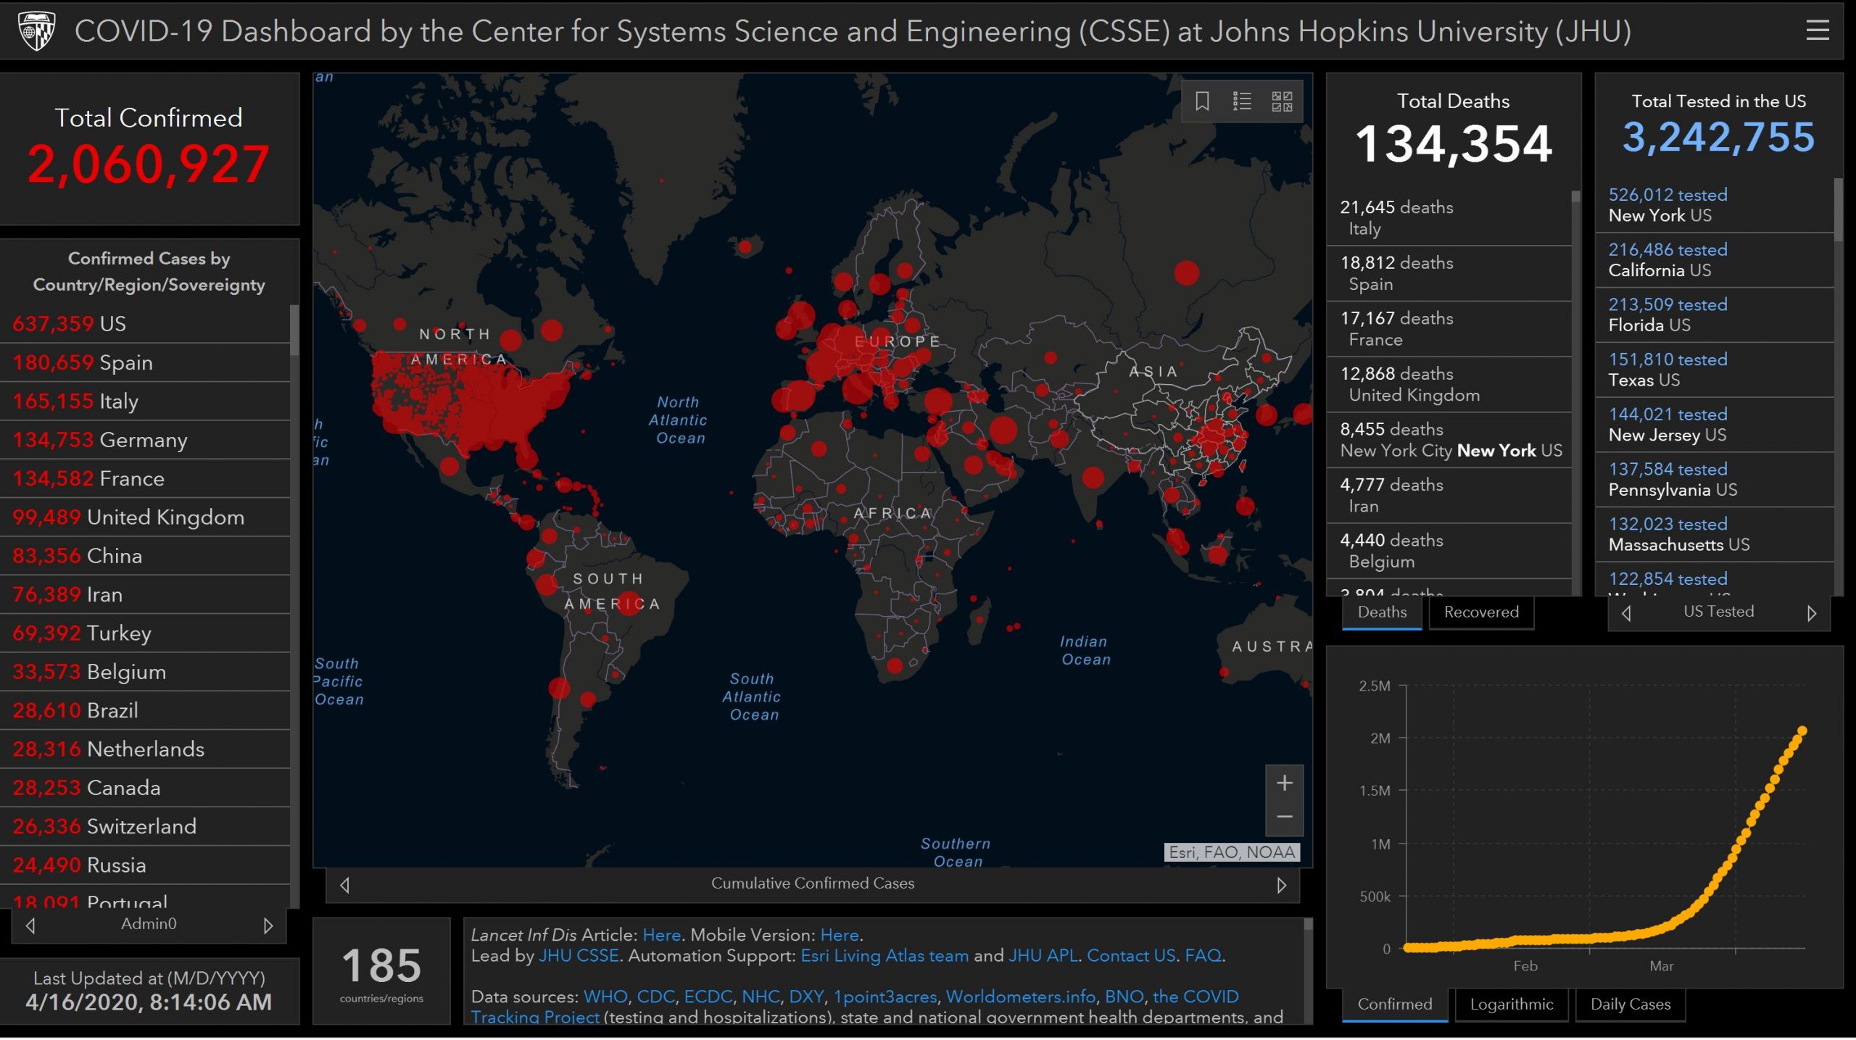1856x1040 pixels.
Task: Click the bookmarks icon on the map
Action: click(1201, 101)
